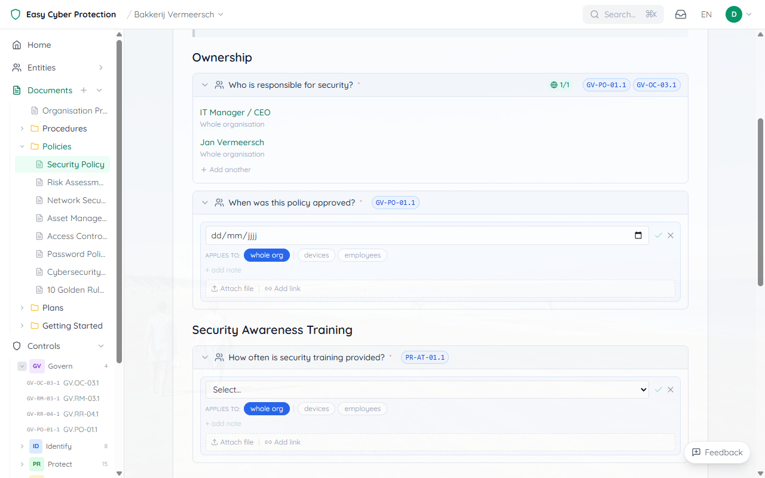Toggle the devices scope for policy approval
The image size is (765, 478).
point(316,255)
